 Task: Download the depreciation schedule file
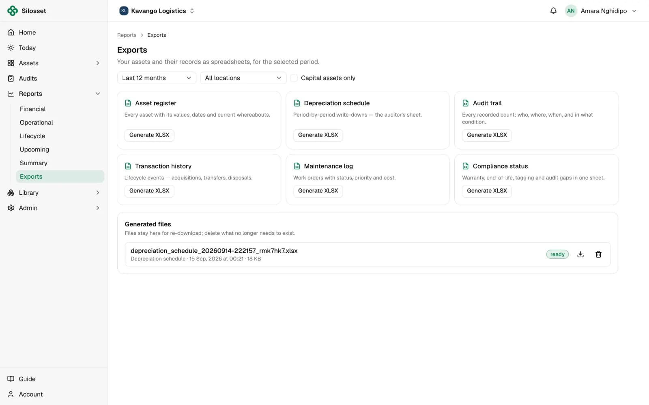pos(580,254)
